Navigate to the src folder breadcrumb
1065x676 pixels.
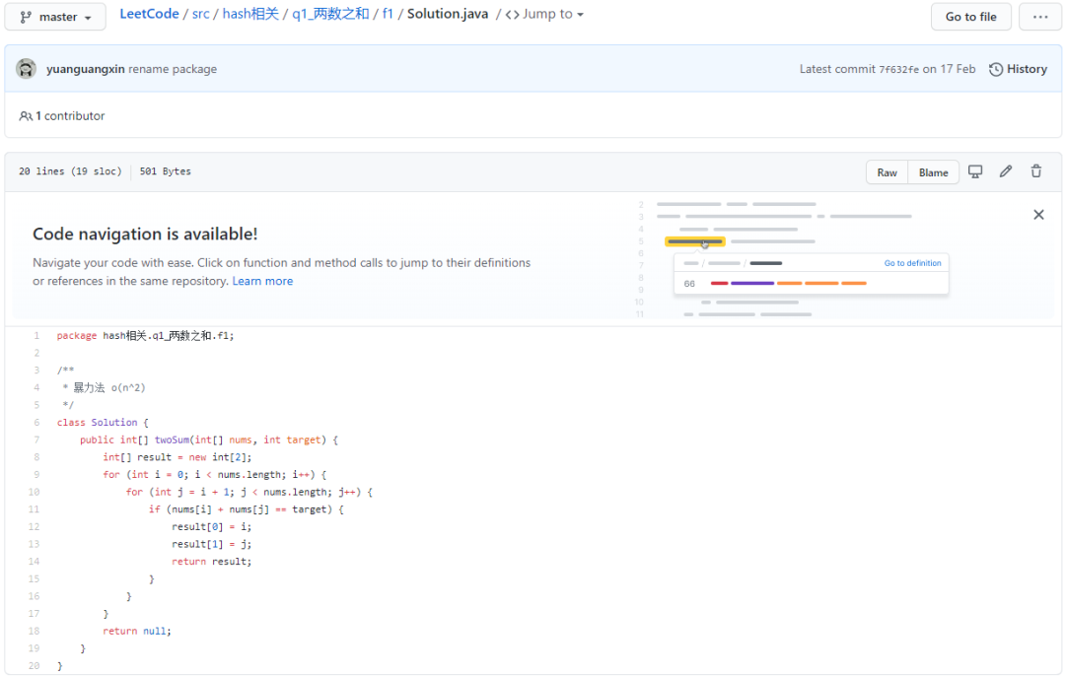tap(201, 15)
